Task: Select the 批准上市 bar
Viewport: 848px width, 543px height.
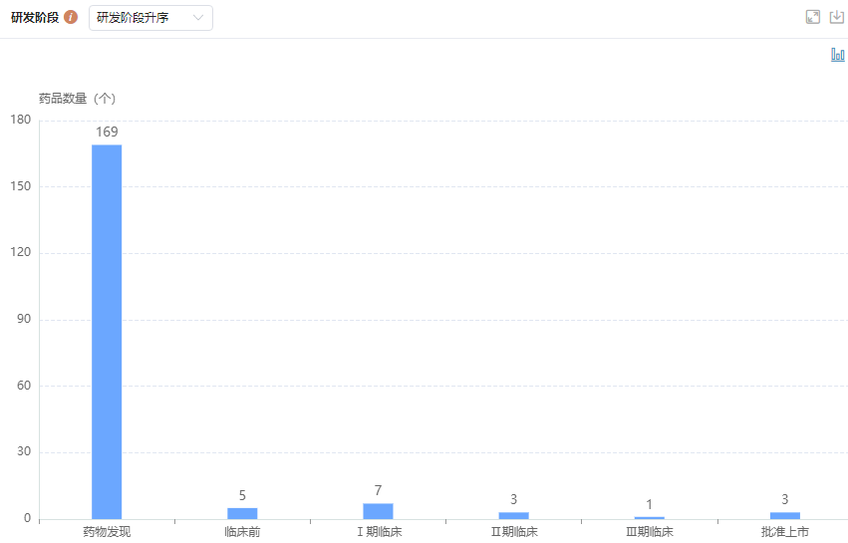Action: click(784, 515)
